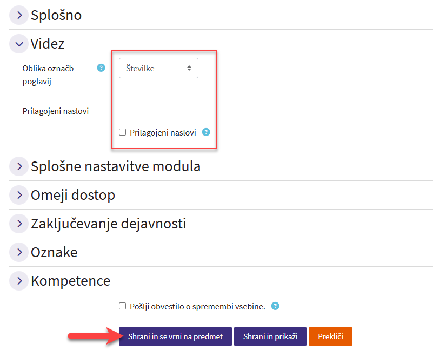Cancel with the orange Prekliči button
Viewport: 446px width, 357px height.
click(330, 336)
